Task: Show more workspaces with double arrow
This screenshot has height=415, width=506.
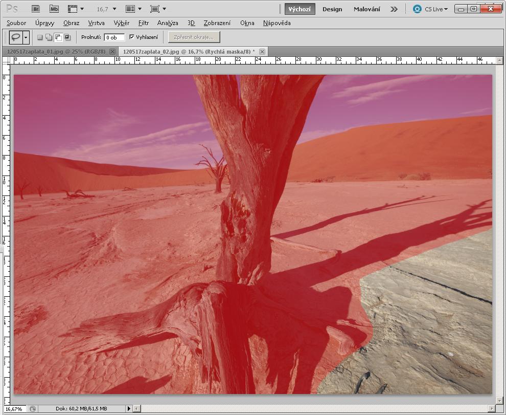Action: coord(394,9)
